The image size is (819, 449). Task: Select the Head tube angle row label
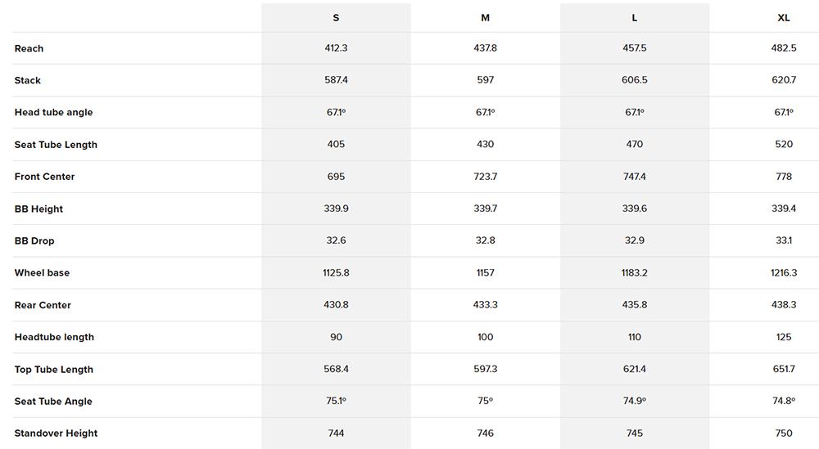53,112
